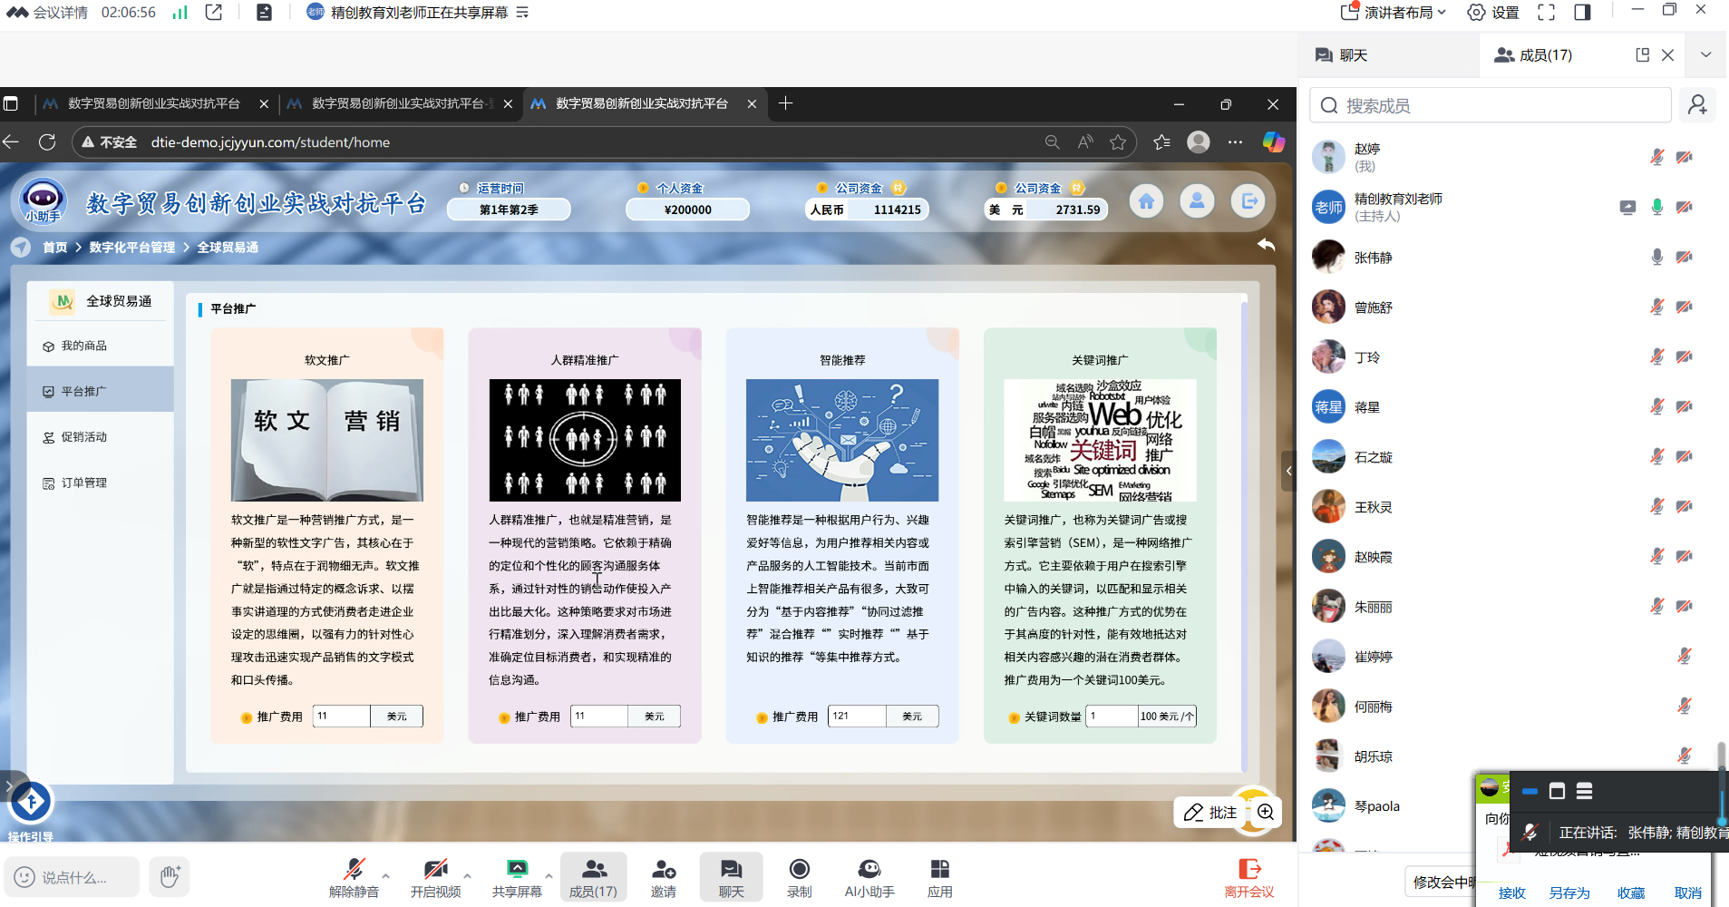Click the 邀请 invite icon
Viewport: 1729px width, 907px height.
663,877
